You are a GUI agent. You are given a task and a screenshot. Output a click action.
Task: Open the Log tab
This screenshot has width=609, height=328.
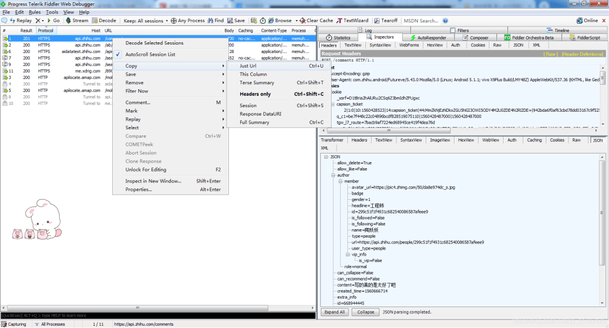(364, 30)
